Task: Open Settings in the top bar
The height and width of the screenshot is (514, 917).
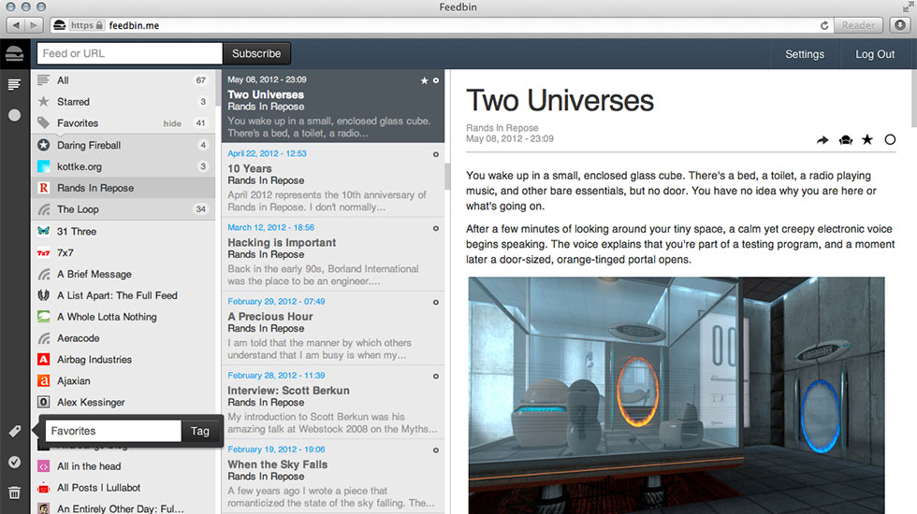Action: click(805, 54)
